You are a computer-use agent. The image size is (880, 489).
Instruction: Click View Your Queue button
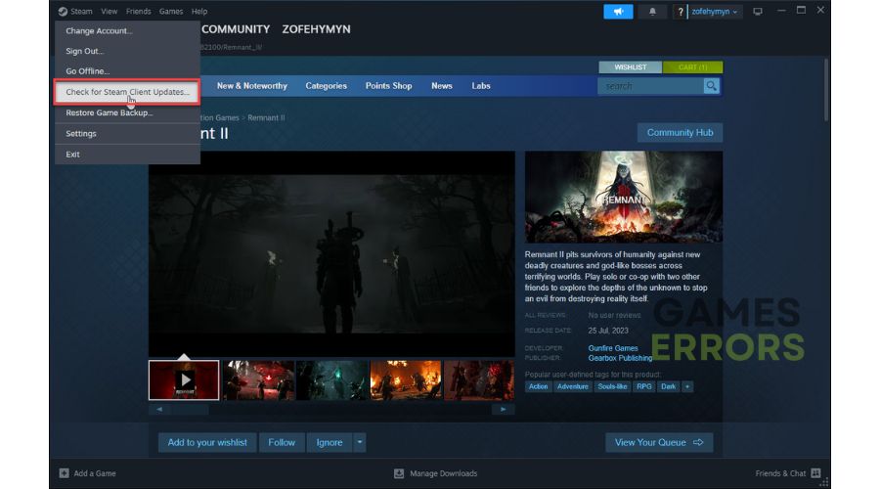(659, 442)
